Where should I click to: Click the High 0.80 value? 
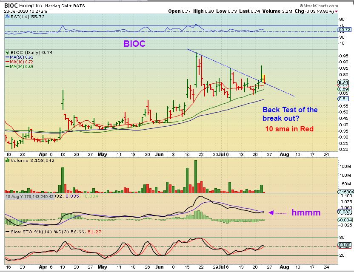(203, 11)
